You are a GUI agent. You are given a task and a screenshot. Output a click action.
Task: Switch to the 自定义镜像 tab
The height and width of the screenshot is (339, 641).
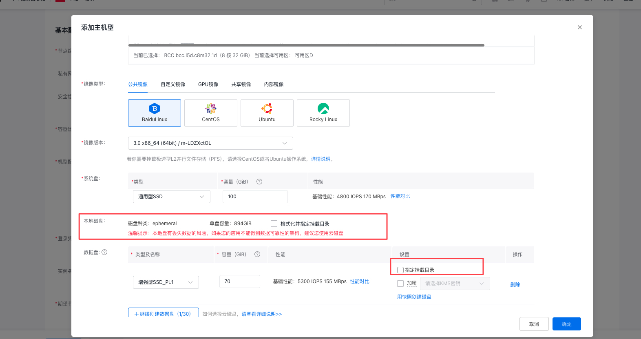pyautogui.click(x=173, y=84)
